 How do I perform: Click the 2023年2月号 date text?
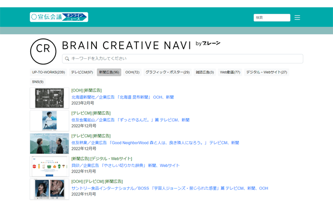click(83, 103)
